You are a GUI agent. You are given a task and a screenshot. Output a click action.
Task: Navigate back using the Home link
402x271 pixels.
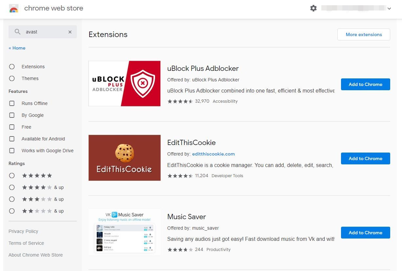[17, 48]
